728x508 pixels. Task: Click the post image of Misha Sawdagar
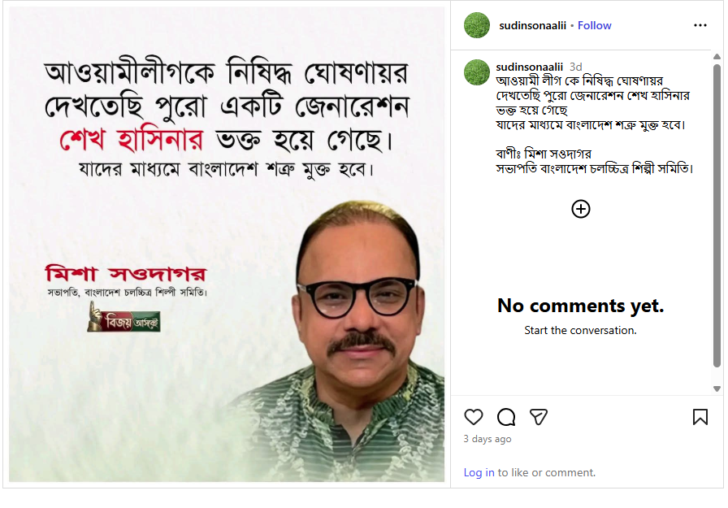227,245
